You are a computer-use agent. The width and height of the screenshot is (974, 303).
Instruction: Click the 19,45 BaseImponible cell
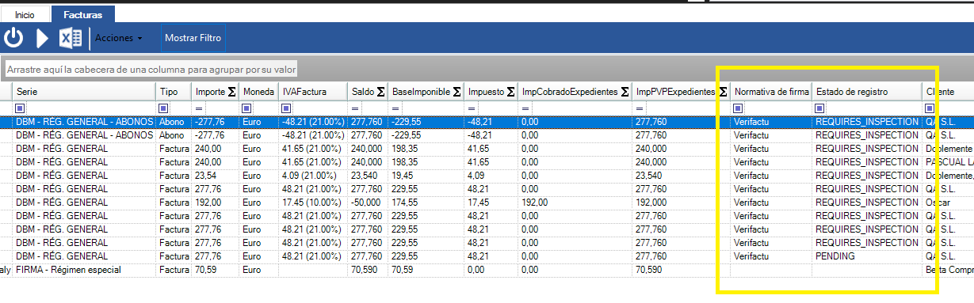[426, 176]
